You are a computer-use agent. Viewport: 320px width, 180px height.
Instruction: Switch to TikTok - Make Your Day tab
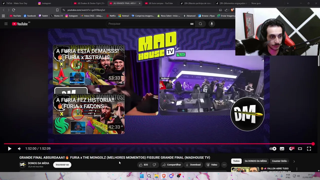[17, 3]
